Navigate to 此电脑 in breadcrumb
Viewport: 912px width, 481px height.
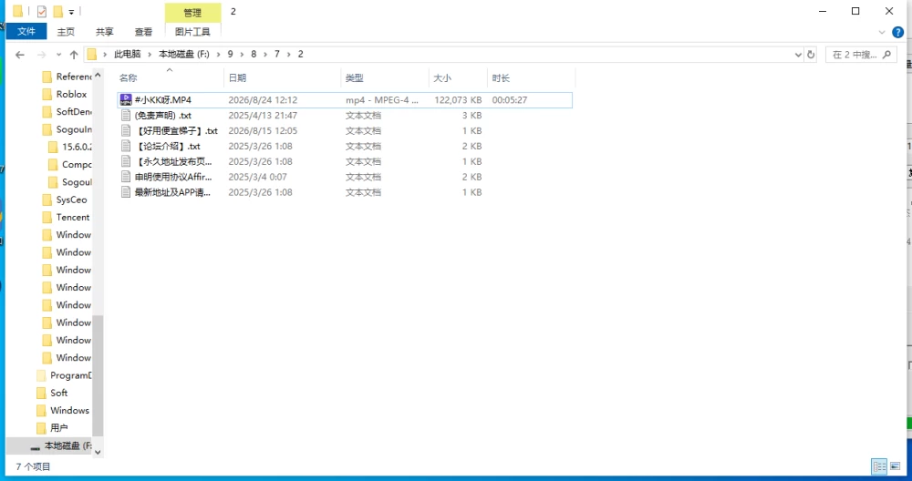(128, 54)
